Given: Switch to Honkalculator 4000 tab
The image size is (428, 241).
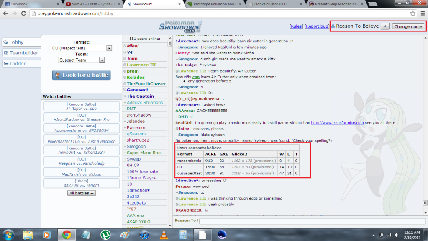Looking at the screenshot, I should pyautogui.click(x=275, y=4).
